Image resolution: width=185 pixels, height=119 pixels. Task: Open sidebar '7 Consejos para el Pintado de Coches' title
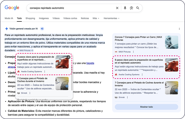click(139, 84)
